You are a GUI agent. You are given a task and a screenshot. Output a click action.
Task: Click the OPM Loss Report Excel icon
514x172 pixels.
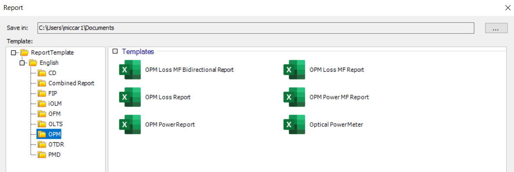(130, 97)
